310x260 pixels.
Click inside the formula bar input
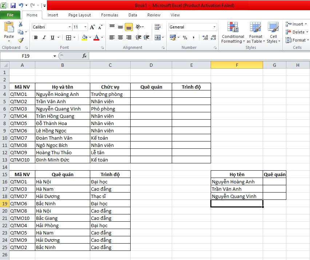click(199, 56)
